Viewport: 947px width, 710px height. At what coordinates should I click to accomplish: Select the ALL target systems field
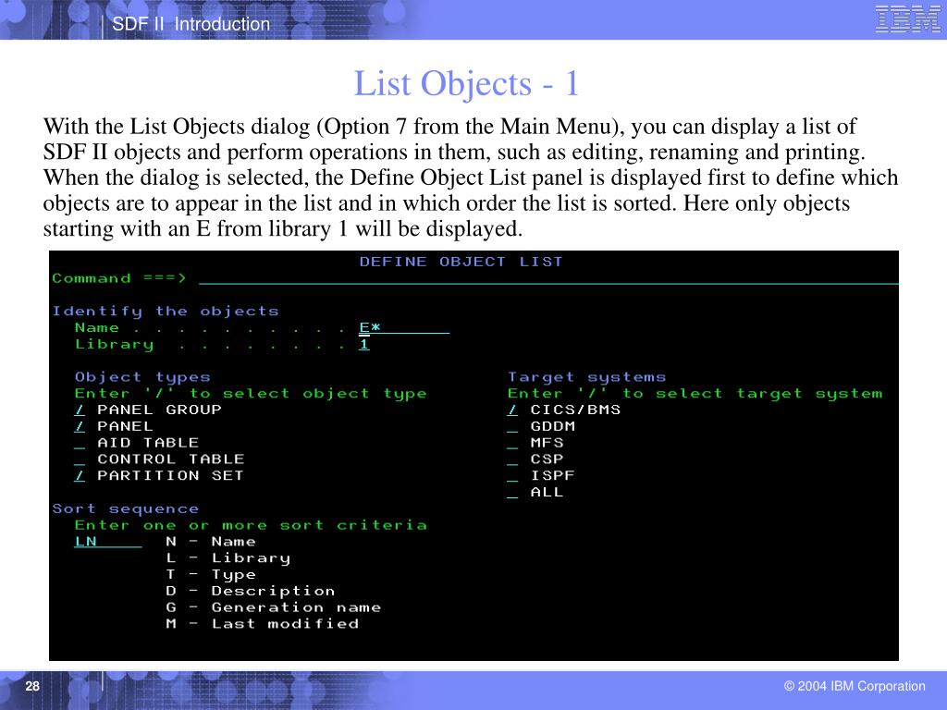point(512,493)
